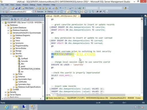
Task: Click the Save All icon
Action: [19, 8]
